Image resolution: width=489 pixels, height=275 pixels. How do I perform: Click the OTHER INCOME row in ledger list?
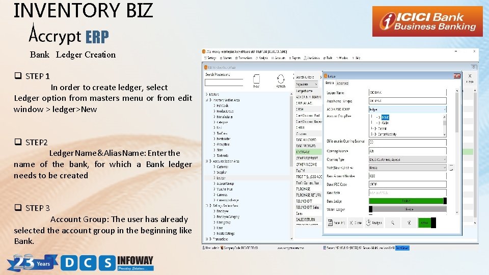pyautogui.click(x=309, y=164)
